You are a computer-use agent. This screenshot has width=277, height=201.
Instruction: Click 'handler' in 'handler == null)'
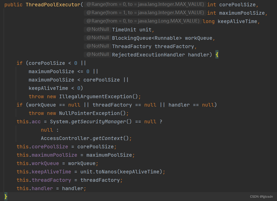point(179,105)
